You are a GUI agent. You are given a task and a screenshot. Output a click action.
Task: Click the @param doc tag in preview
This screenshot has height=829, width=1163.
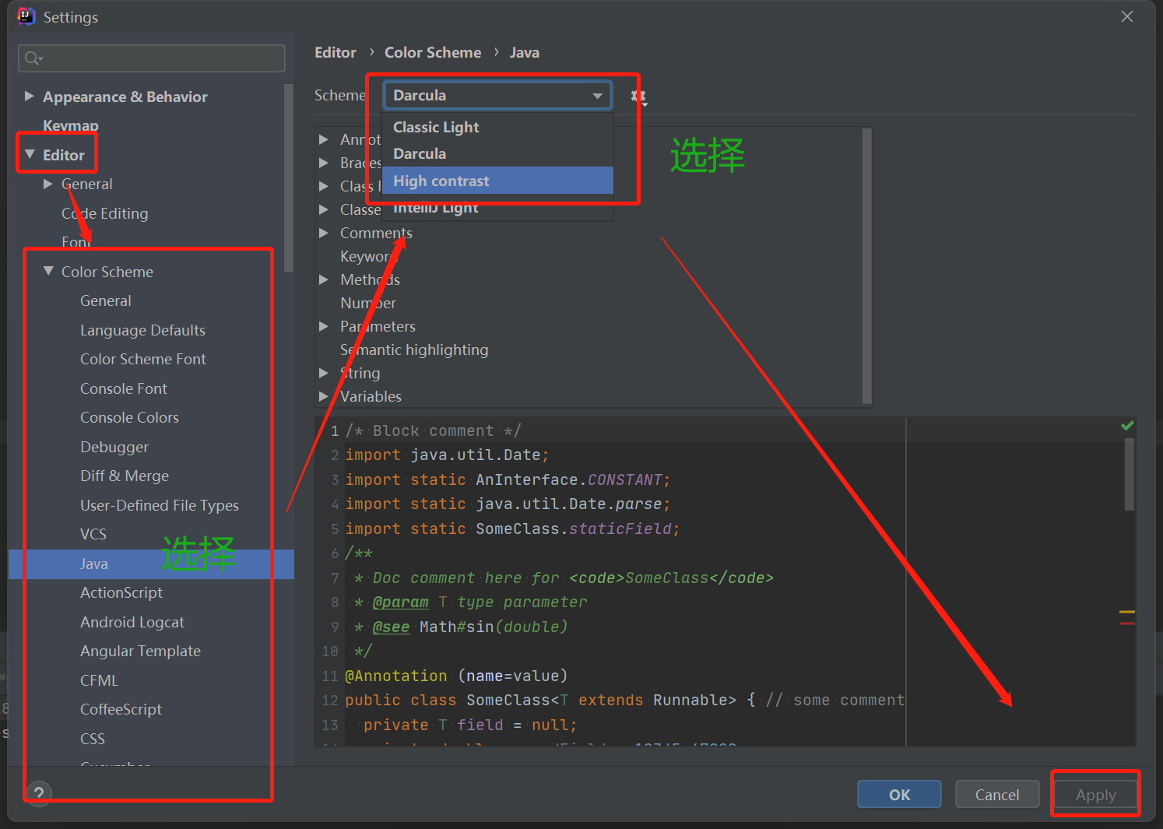click(400, 602)
